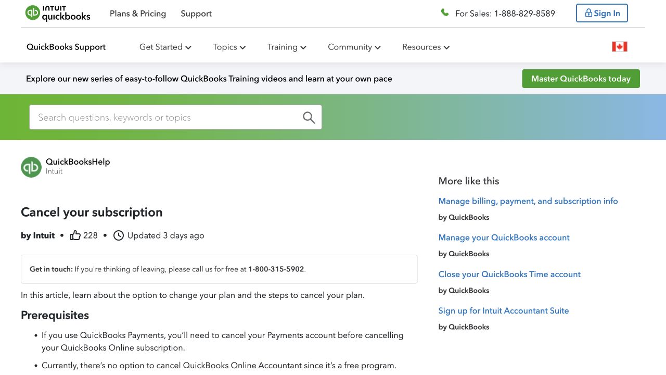Click the green phone icon beside For Sales
The width and height of the screenshot is (666, 375).
(445, 12)
